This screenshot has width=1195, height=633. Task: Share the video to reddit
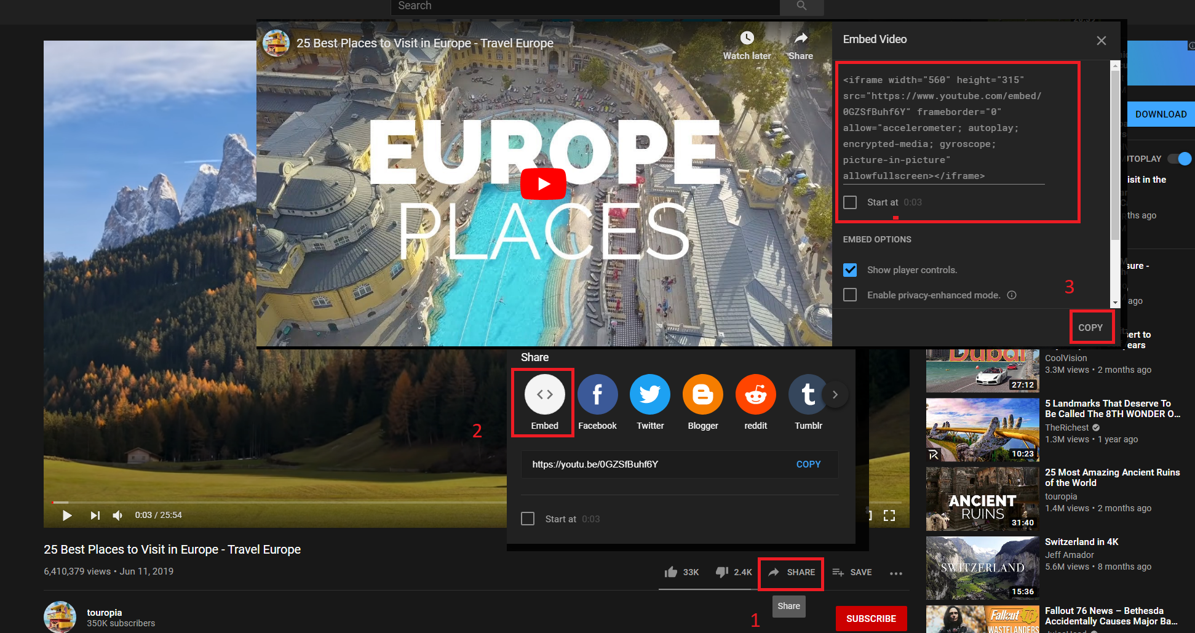755,394
